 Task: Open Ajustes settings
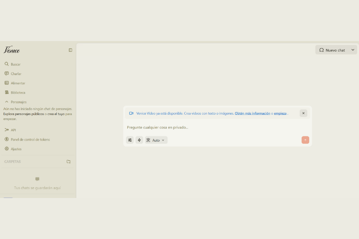(16, 149)
